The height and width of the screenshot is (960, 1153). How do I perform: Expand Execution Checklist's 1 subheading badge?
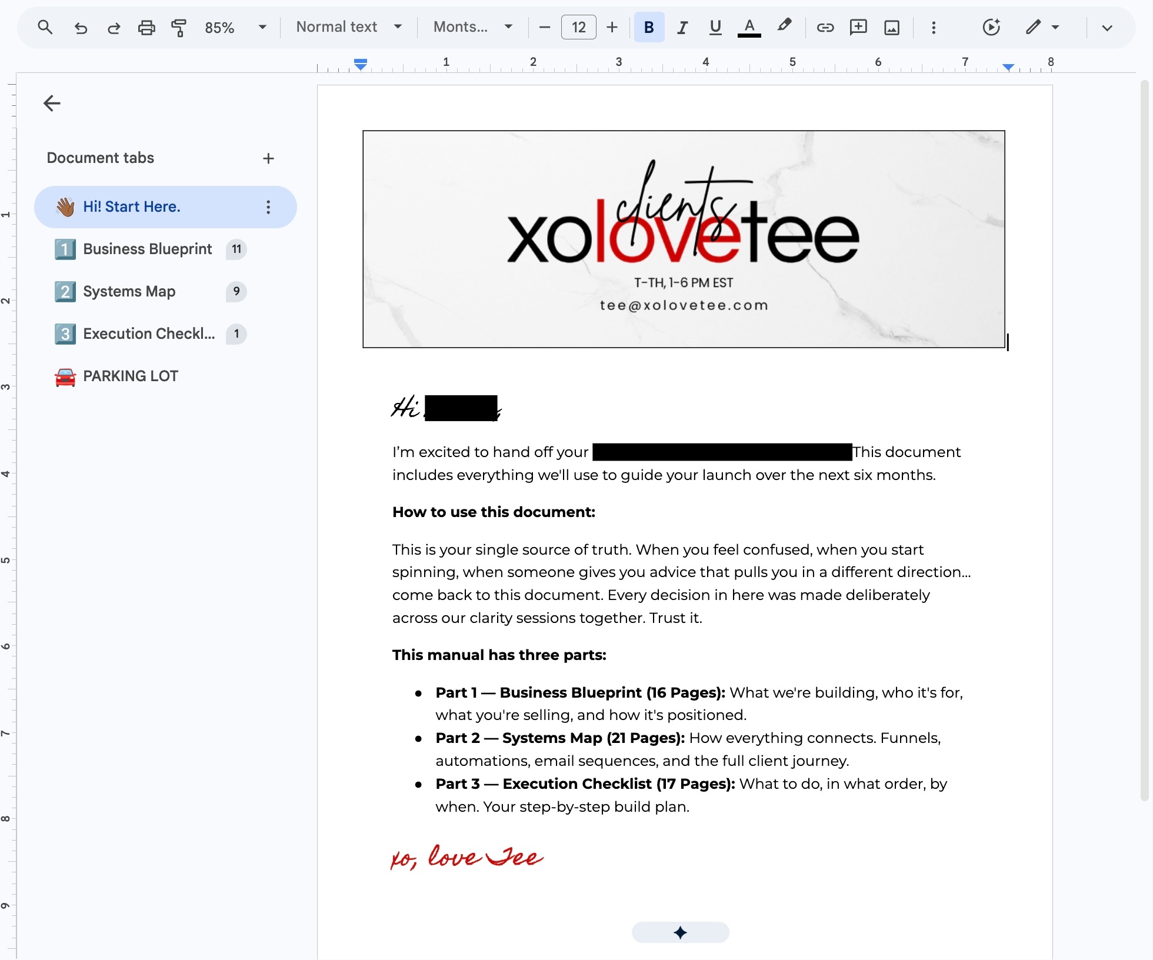point(236,334)
